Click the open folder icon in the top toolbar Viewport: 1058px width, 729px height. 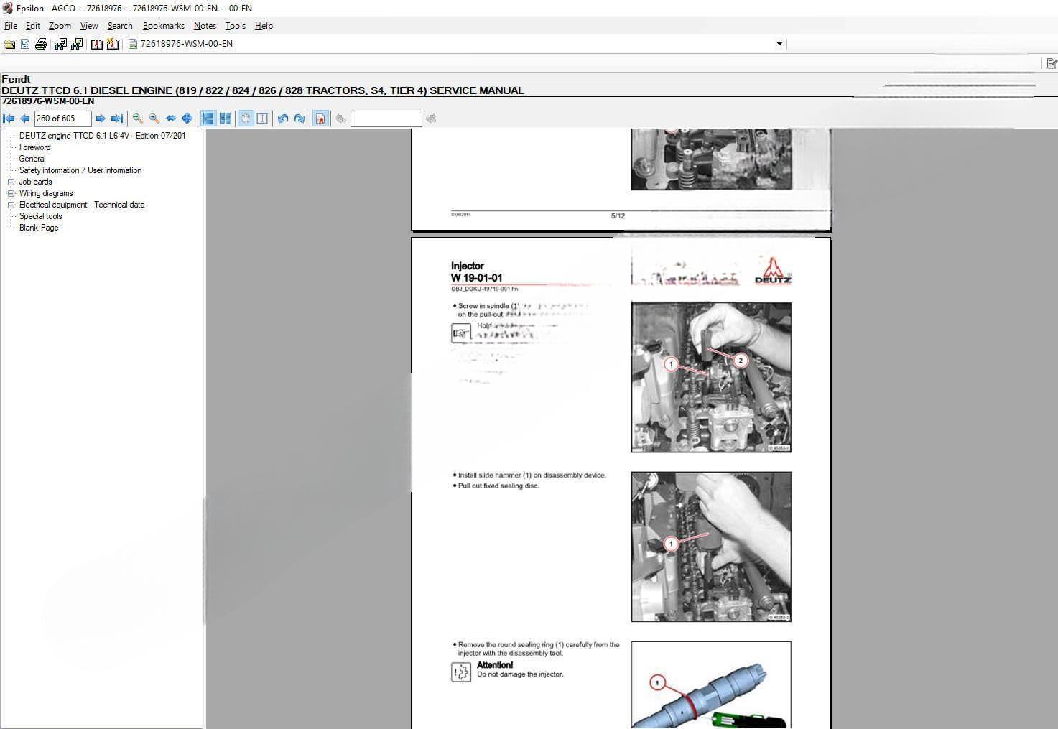9,44
